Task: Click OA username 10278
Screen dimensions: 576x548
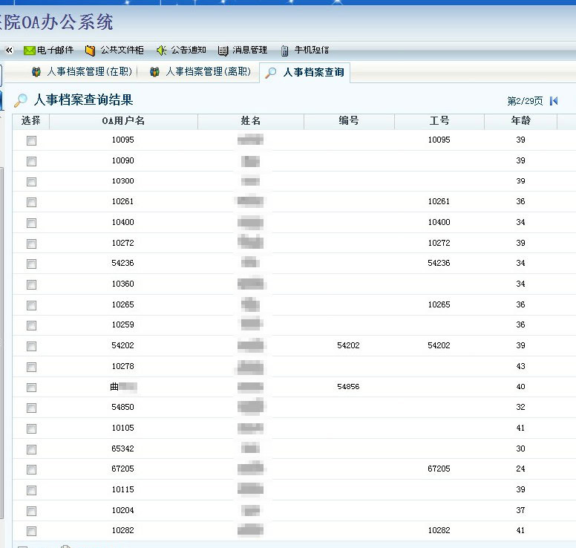Action: coord(122,366)
